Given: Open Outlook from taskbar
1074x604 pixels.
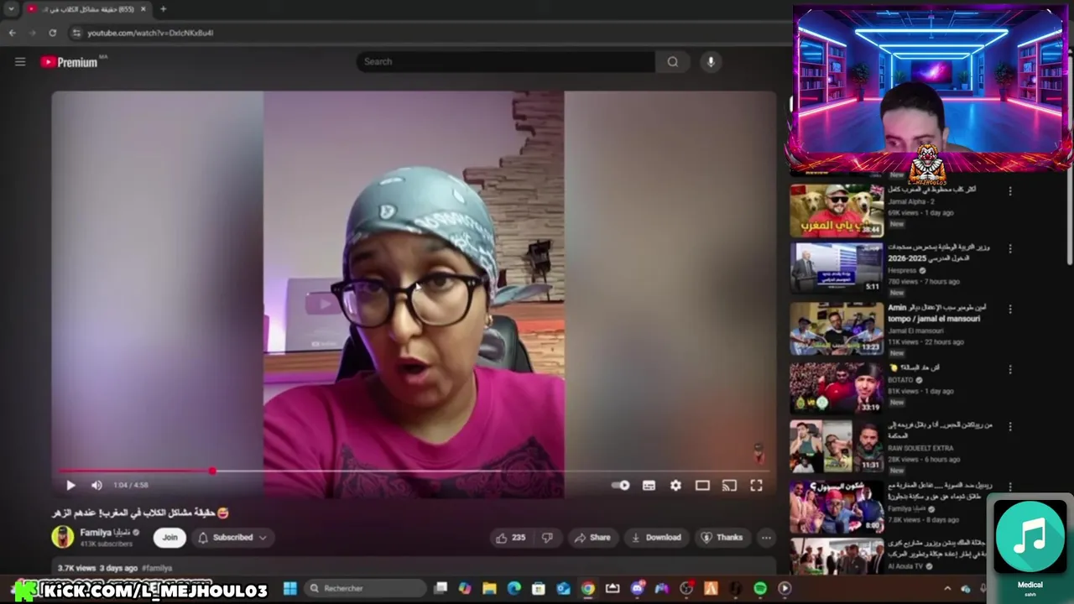Looking at the screenshot, I should click(x=563, y=588).
